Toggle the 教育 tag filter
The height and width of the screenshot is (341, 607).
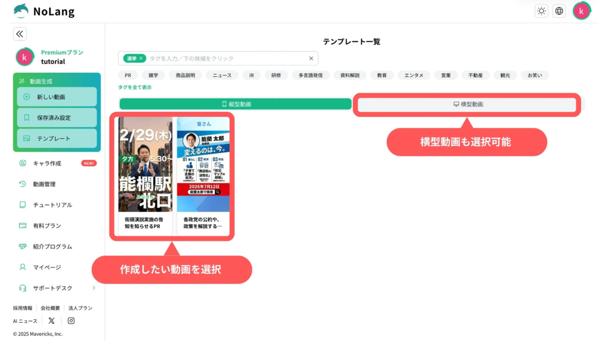point(382,75)
